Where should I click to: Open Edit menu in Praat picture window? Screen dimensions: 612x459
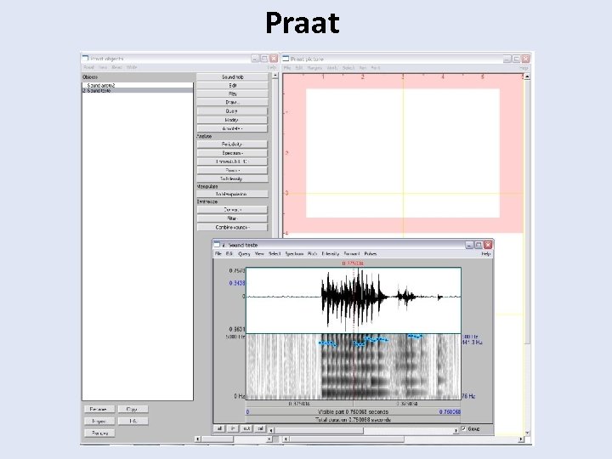299,68
